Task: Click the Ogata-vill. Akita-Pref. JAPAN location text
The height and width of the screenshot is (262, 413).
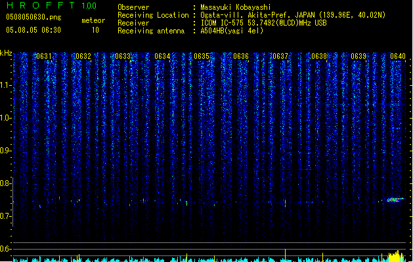Action: pyautogui.click(x=293, y=15)
